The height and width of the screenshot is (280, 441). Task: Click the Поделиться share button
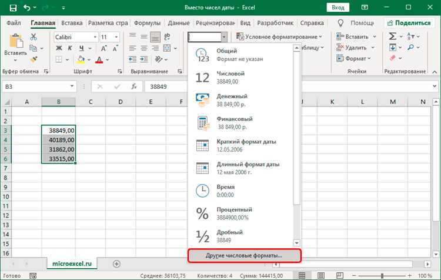pos(409,23)
